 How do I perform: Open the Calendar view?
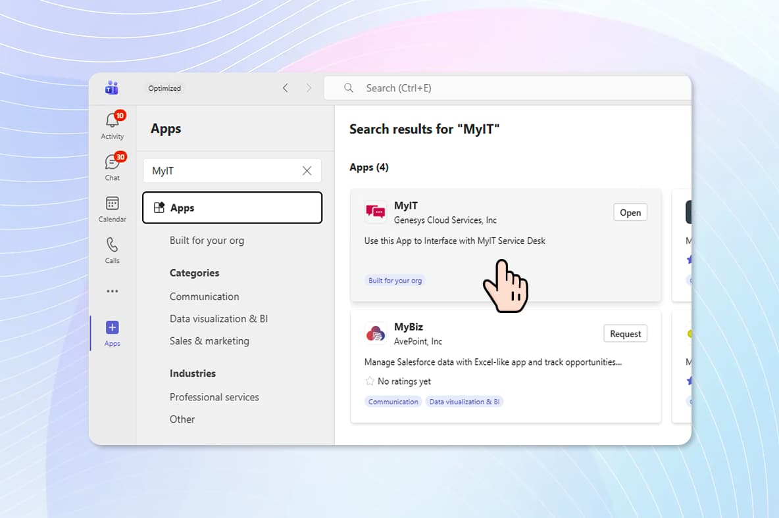pyautogui.click(x=113, y=209)
